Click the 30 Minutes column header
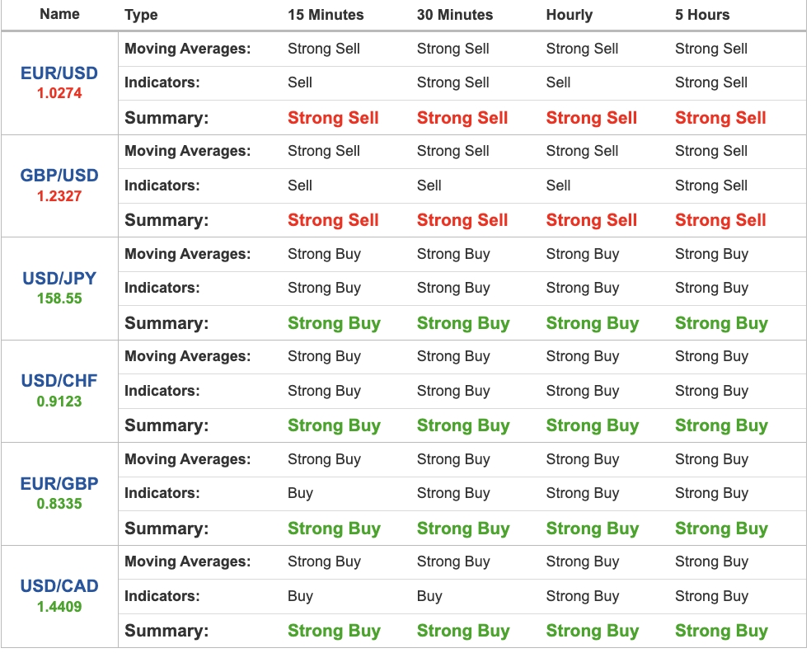The image size is (811, 653). click(455, 15)
